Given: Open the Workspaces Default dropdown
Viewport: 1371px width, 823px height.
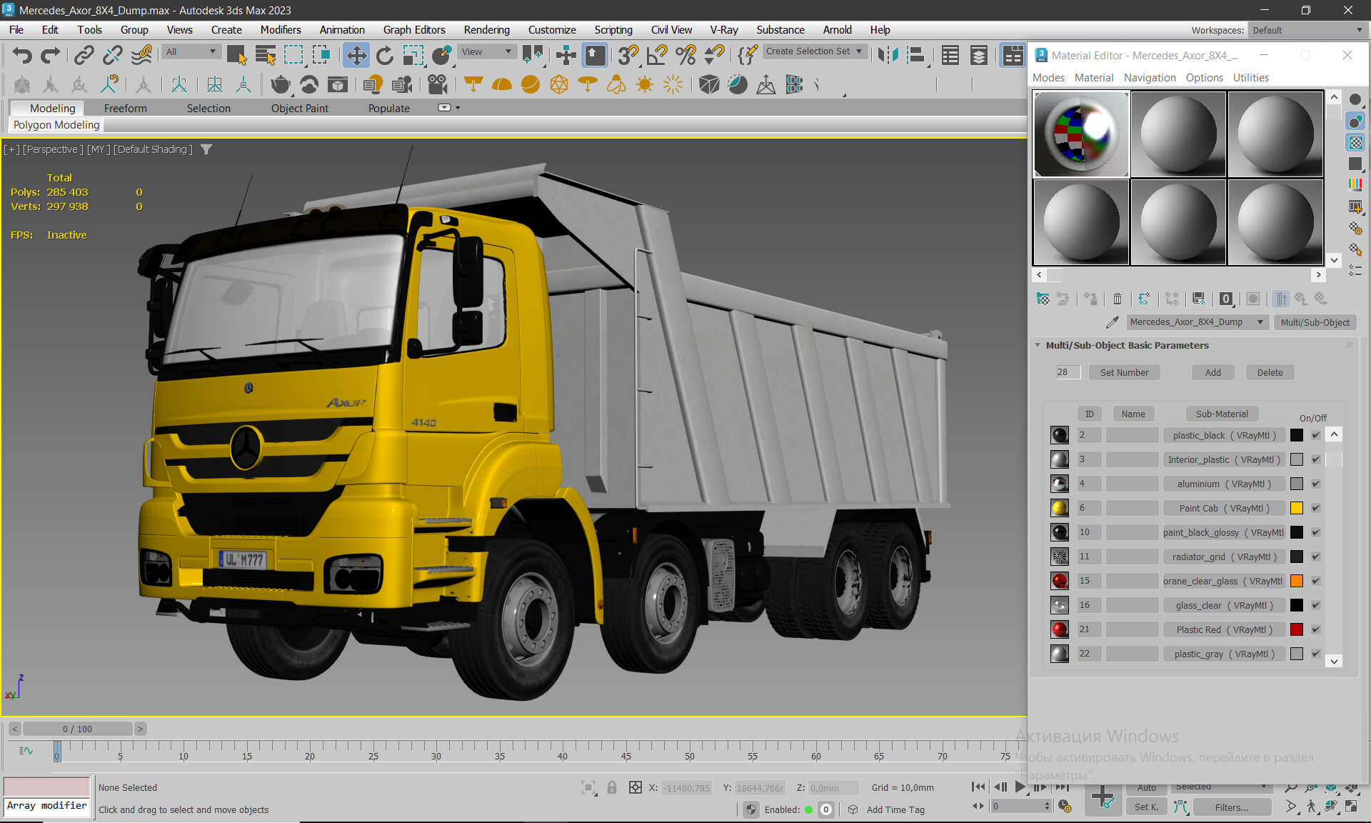Looking at the screenshot, I should 1307,30.
